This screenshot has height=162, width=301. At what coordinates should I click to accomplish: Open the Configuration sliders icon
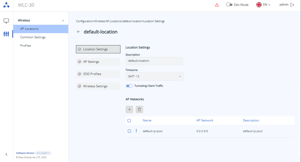(x=6, y=34)
